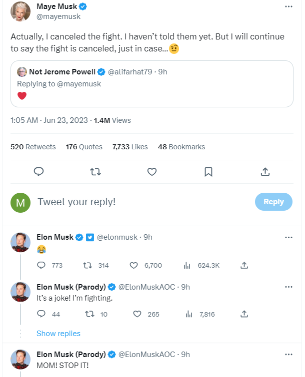Open more options on "MOM! STOP IT!" reply

click(288, 355)
